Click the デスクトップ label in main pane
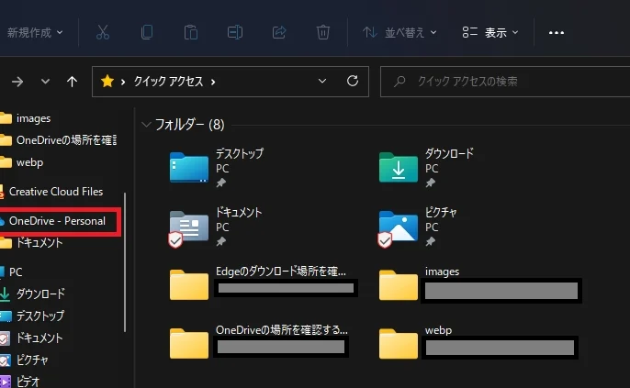This screenshot has width=630, height=388. [240, 153]
